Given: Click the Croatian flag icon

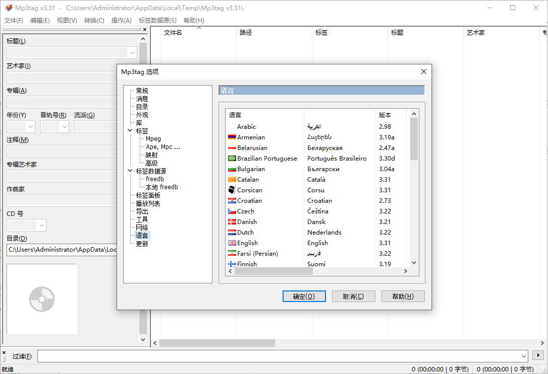Looking at the screenshot, I should click(232, 200).
